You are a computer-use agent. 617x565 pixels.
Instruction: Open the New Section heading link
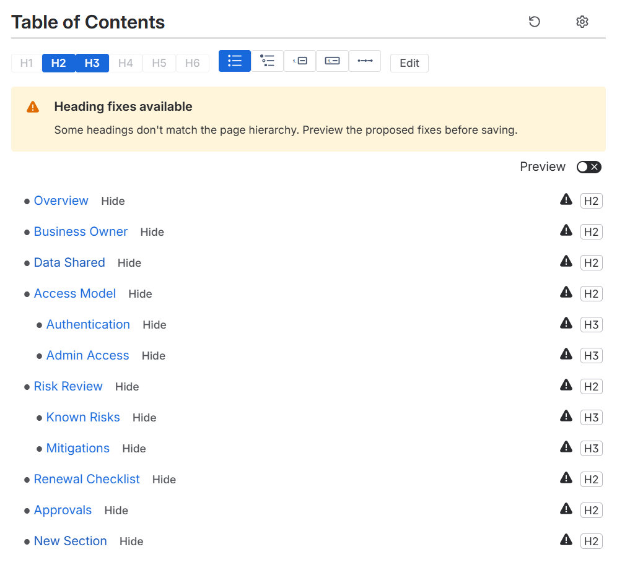(71, 541)
